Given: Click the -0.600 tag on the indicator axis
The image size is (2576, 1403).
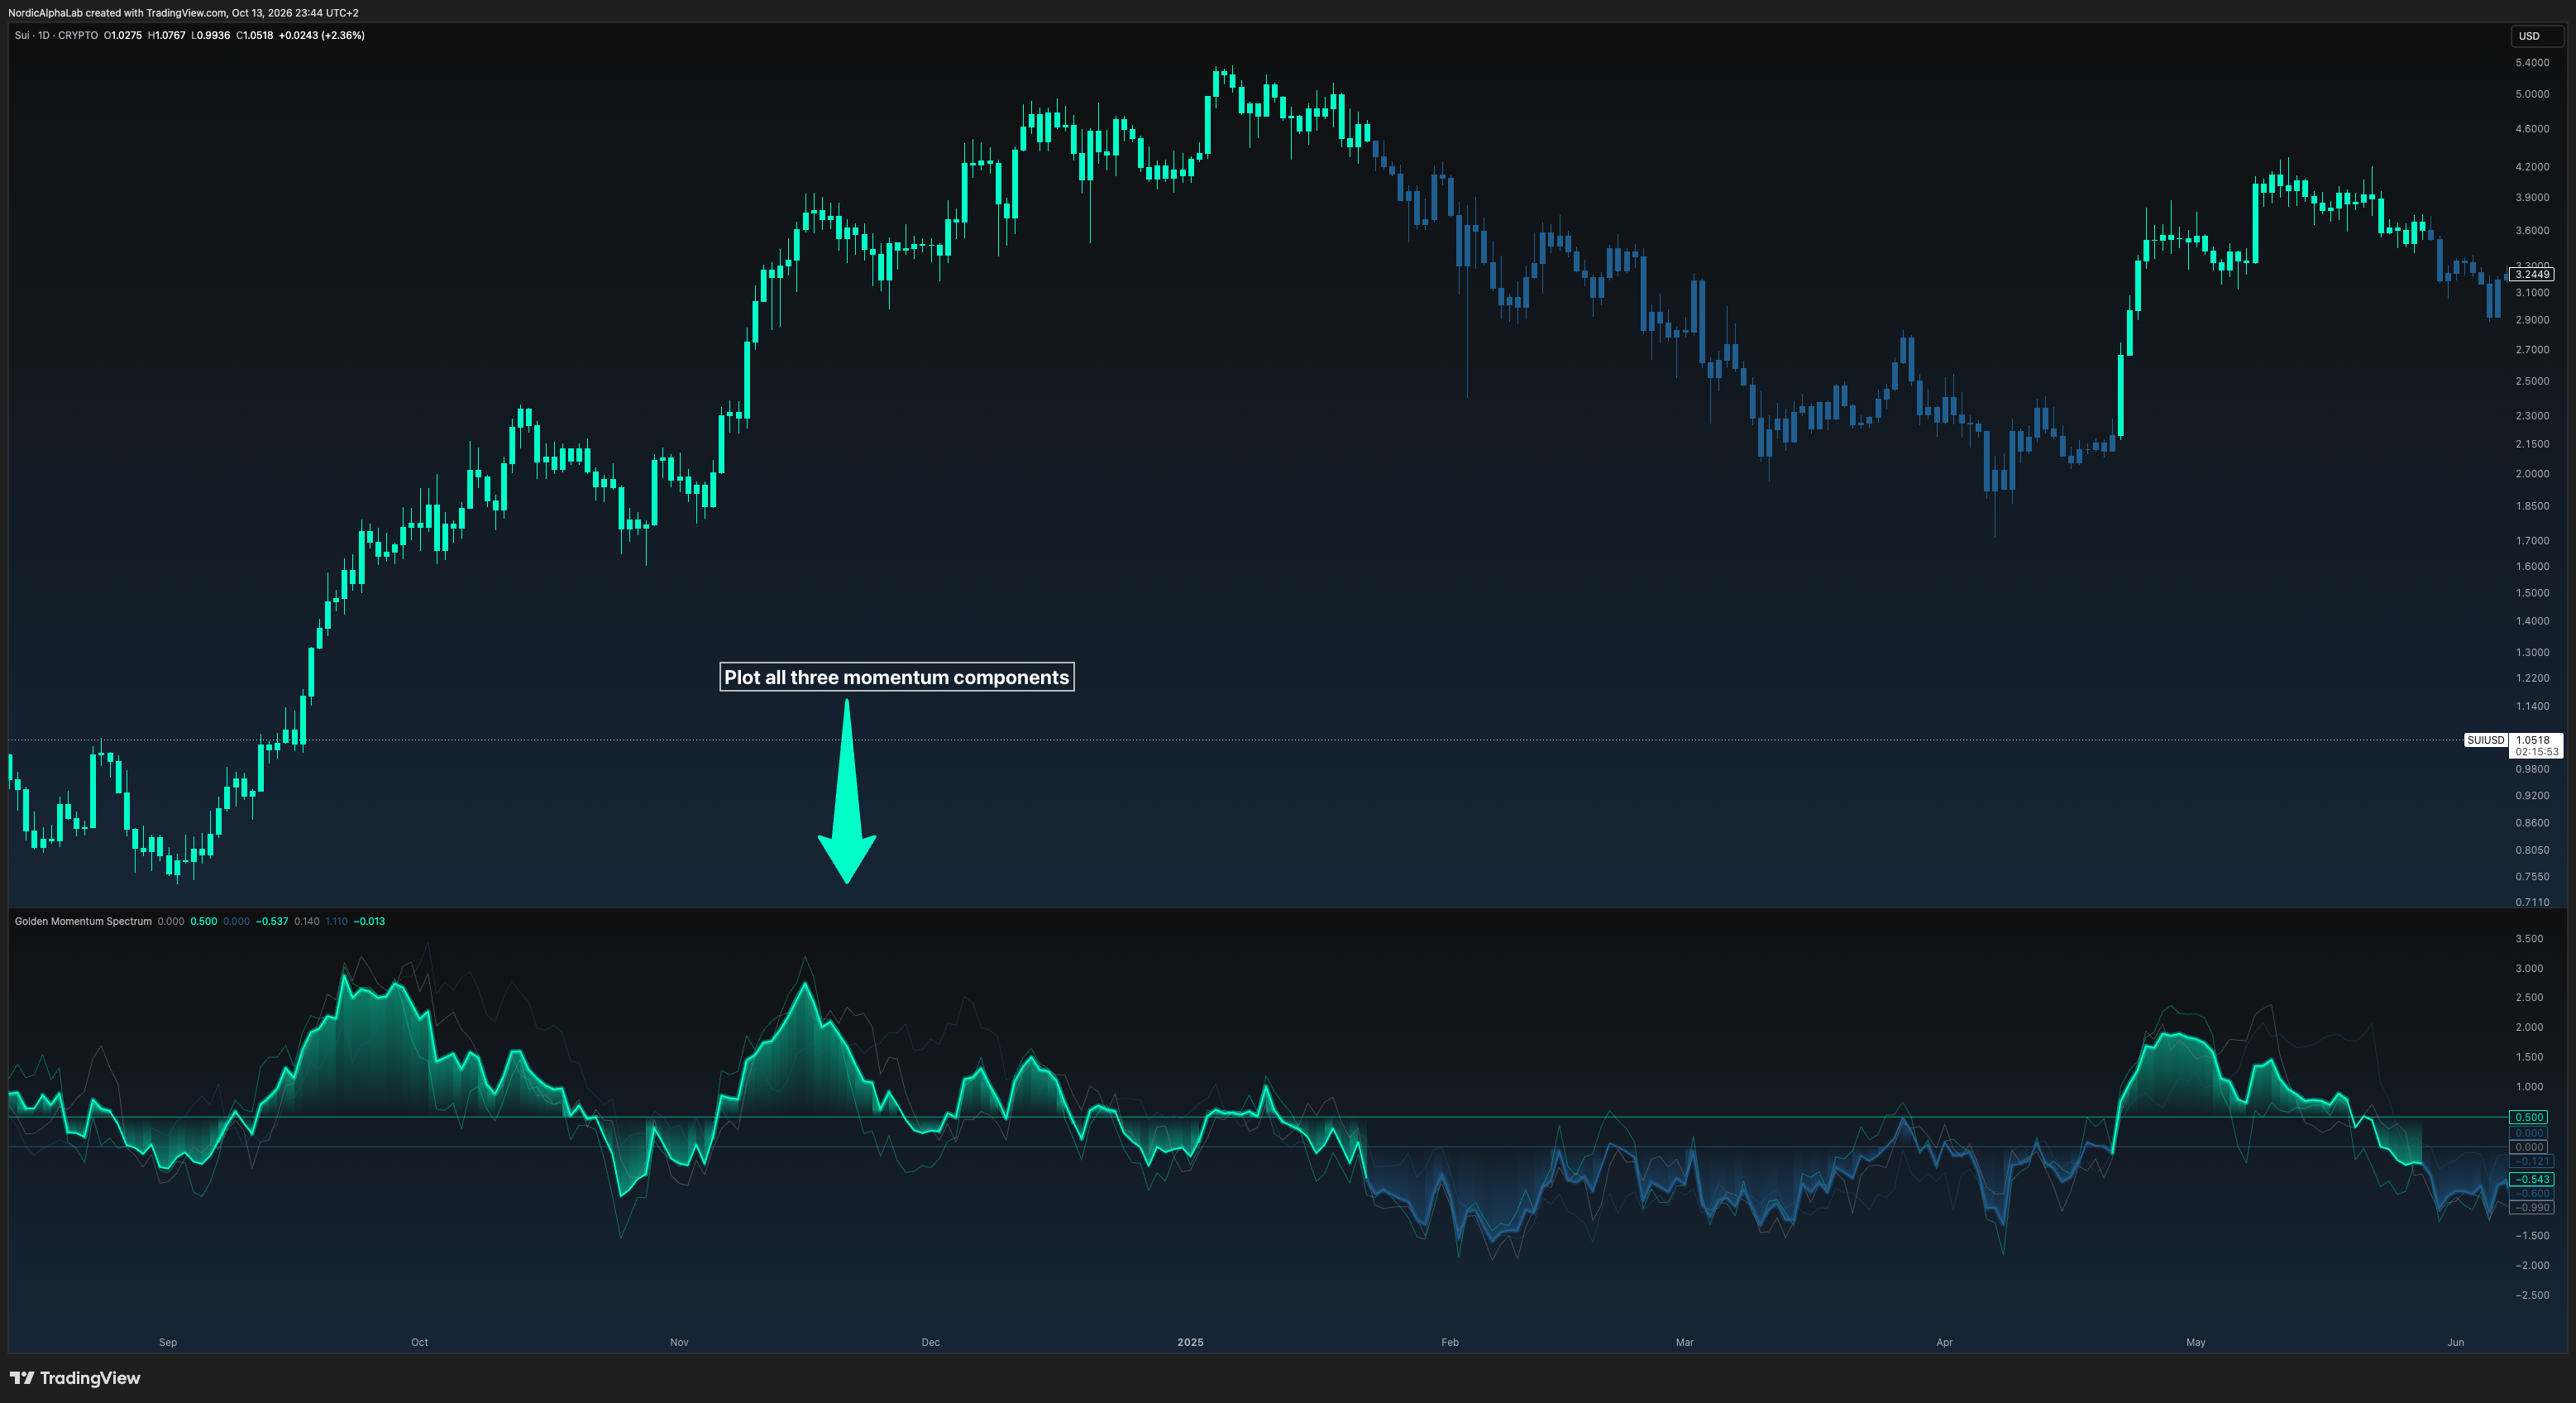Looking at the screenshot, I should [2531, 1193].
